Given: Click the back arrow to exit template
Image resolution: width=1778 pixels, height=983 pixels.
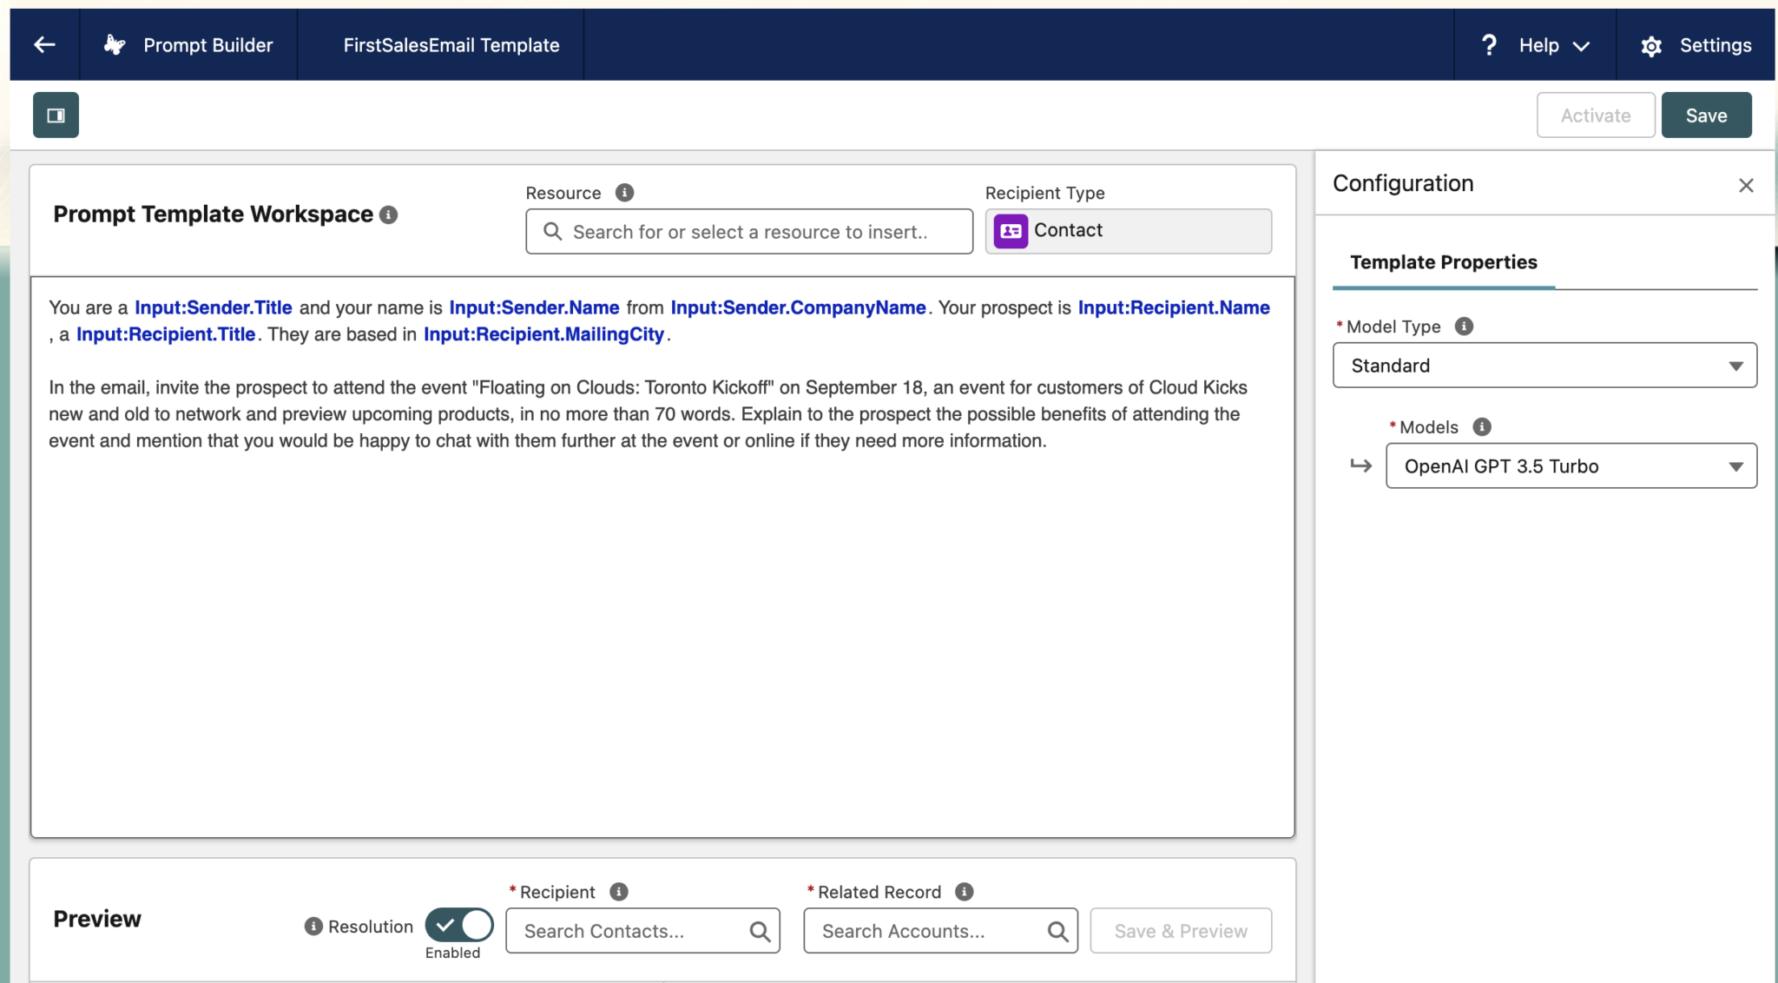Looking at the screenshot, I should click(44, 44).
